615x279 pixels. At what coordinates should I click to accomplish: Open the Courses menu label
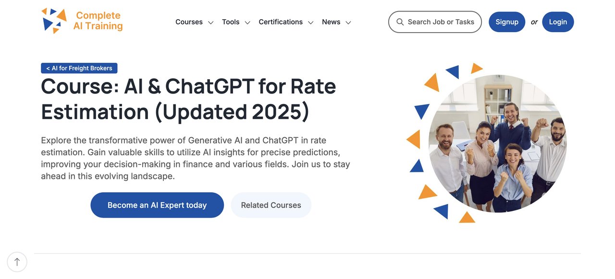coord(189,22)
